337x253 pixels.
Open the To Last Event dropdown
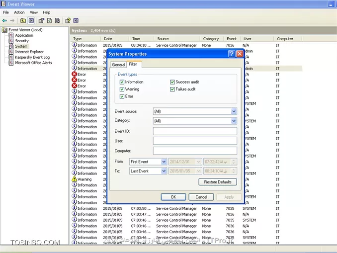164,171
